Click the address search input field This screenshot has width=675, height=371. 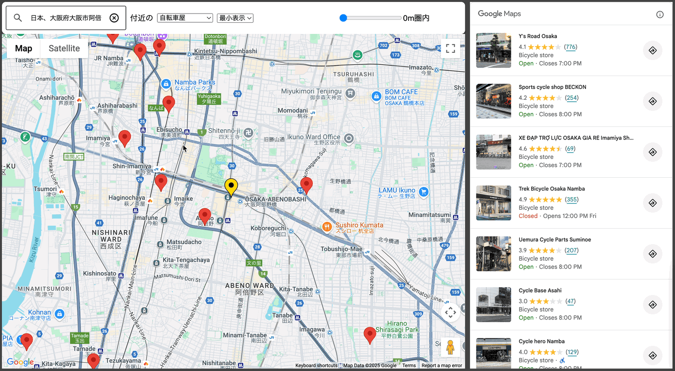66,18
